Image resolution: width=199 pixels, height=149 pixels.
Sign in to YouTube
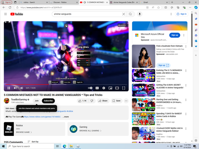[x=181, y=14]
